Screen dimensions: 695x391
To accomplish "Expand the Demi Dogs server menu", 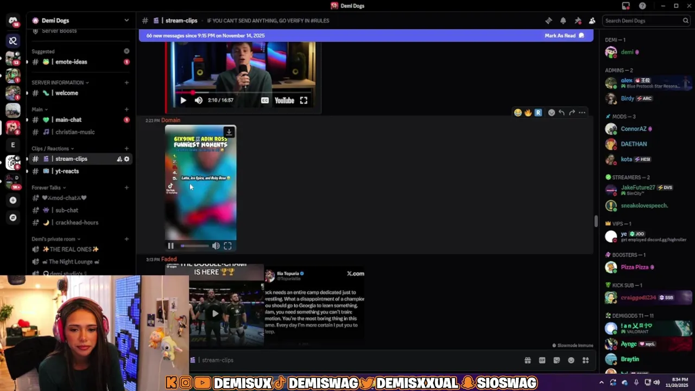I will coord(127,21).
